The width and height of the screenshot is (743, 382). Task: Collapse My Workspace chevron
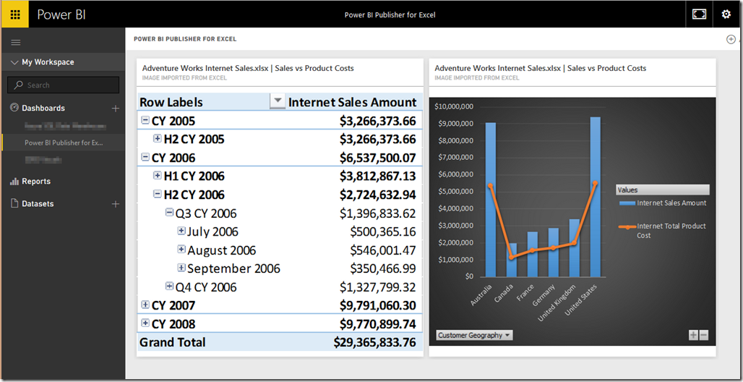pyautogui.click(x=14, y=62)
